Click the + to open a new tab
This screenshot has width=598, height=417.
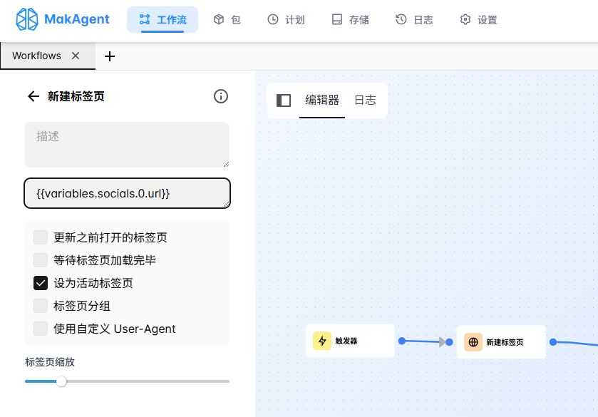[110, 56]
